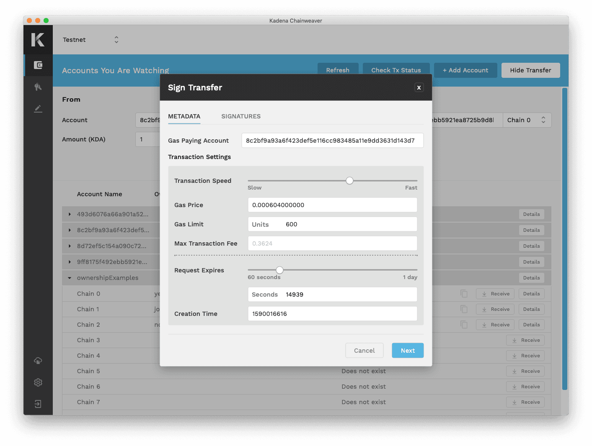
Task: Select the Chain 7 row label
Action: point(88,402)
